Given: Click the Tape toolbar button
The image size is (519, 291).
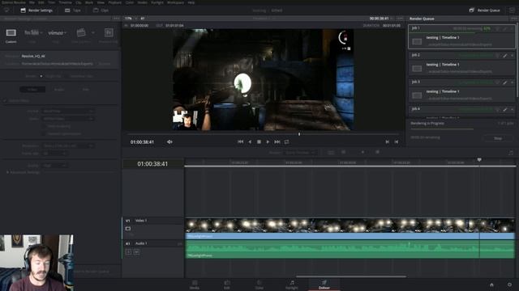Looking at the screenshot, I should pos(73,11).
